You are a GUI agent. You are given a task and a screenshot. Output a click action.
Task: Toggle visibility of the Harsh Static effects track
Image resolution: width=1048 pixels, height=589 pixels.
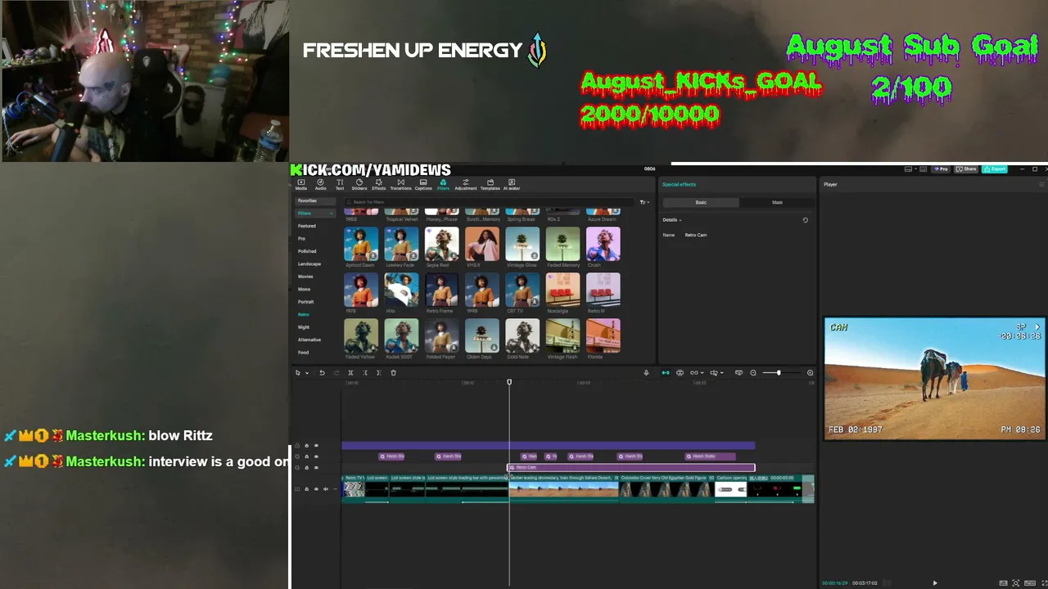[316, 456]
